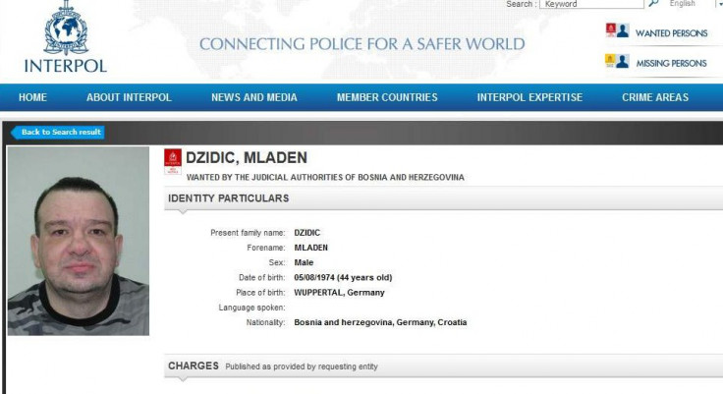Click the red notice badge beside DZIDIC, MLADEN
Screen dimensions: 723x394
click(x=173, y=160)
